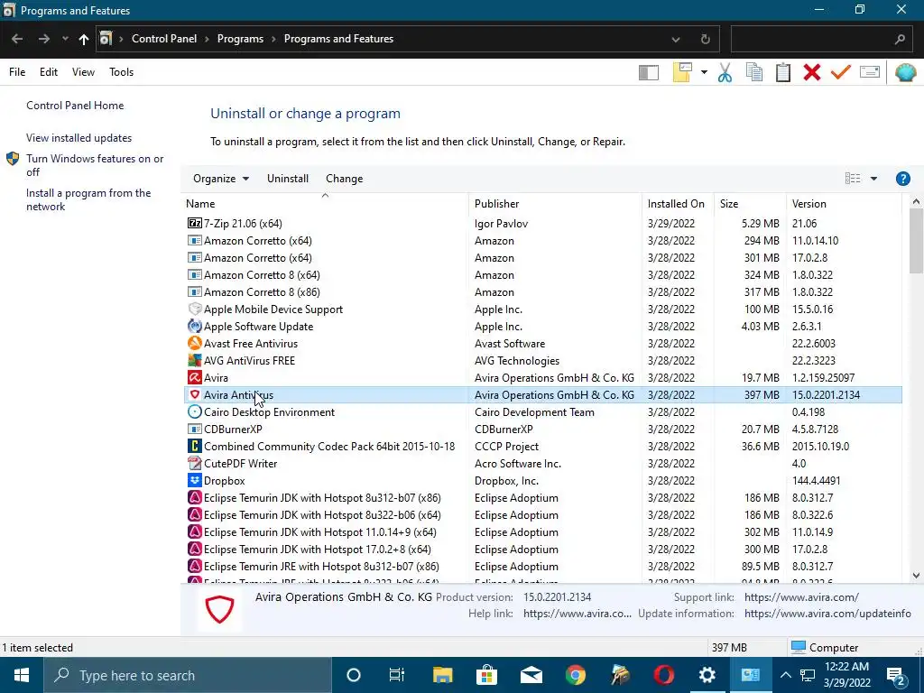This screenshot has height=693, width=924.
Task: Click the Forward navigation arrow
Action: point(43,39)
